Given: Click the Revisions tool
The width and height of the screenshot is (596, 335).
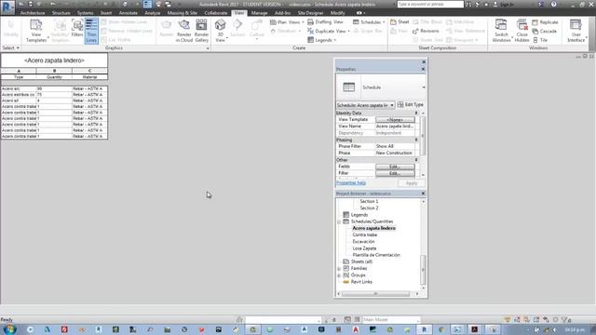Looking at the screenshot, I should pyautogui.click(x=426, y=31).
